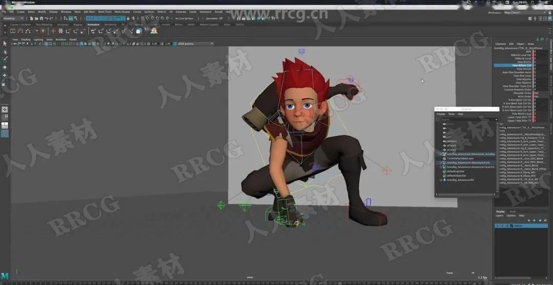Open the Outliner Display menu

point(441,114)
